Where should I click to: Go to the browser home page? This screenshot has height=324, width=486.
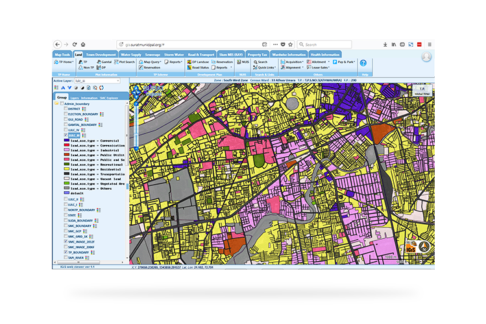[83, 45]
